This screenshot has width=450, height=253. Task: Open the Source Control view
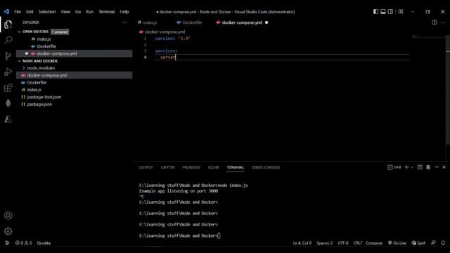pos(8,56)
